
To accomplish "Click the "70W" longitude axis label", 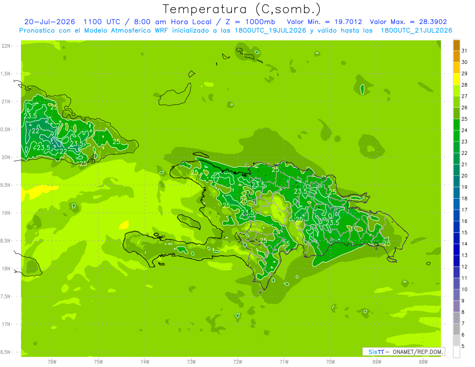I will click(x=331, y=362).
